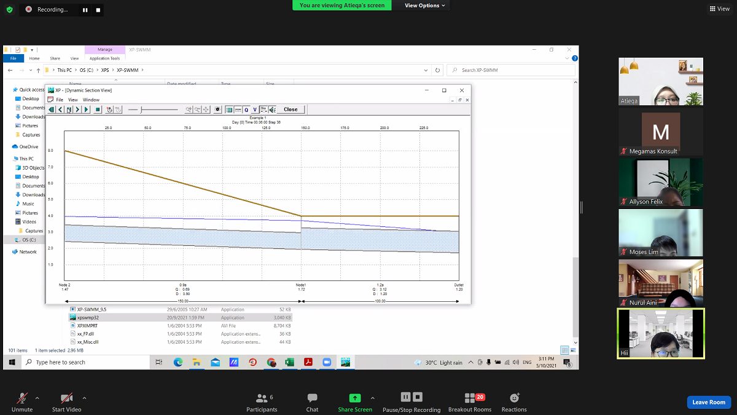Open Adobe Acrobat from taskbar
This screenshot has width=737, height=415.
(308, 362)
